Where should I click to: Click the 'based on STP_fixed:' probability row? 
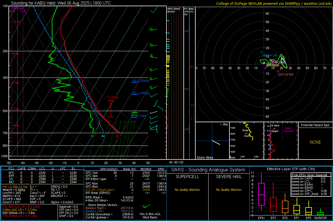[309, 194]
